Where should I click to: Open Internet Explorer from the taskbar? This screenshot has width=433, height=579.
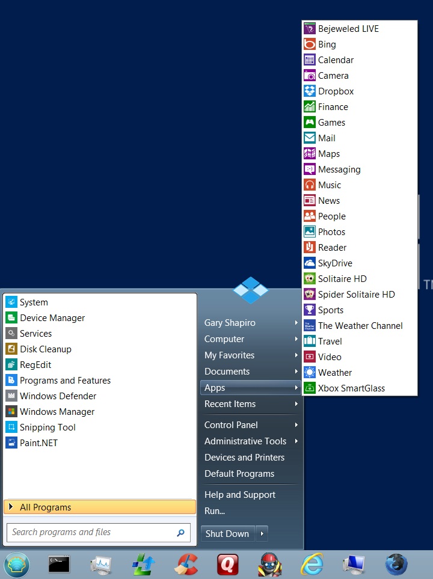(x=312, y=565)
